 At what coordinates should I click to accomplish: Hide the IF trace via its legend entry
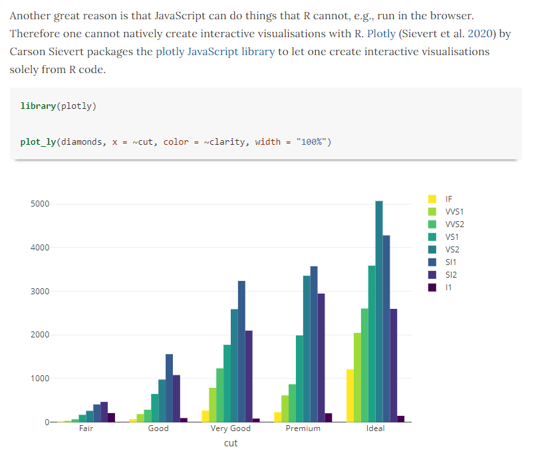tap(432, 199)
